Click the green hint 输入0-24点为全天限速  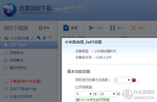[93, 100]
